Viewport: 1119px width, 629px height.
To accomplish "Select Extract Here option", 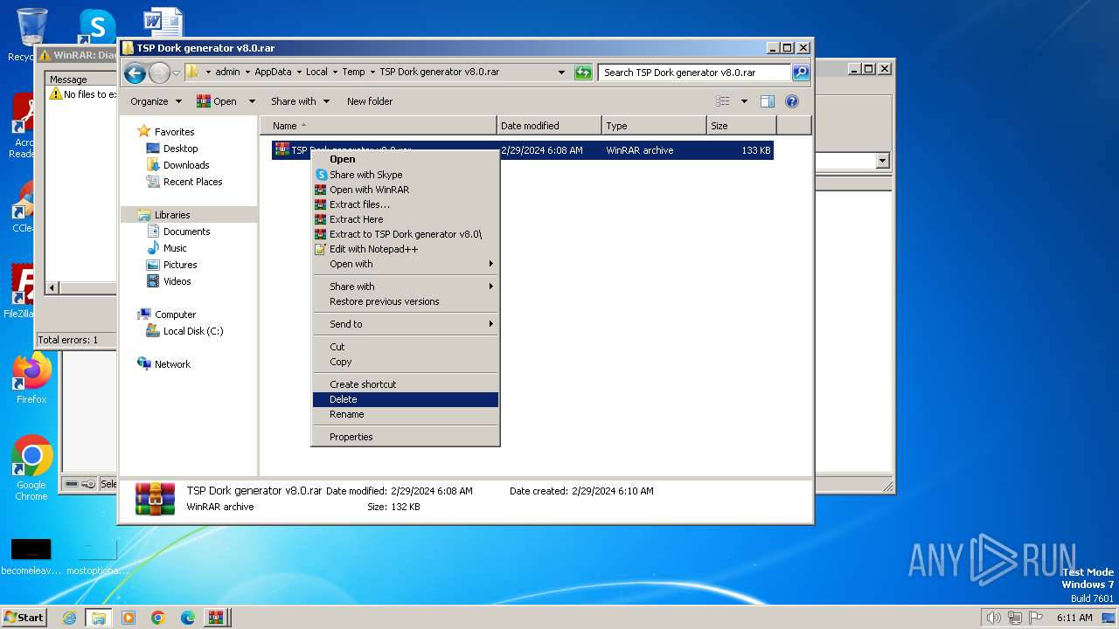I will [x=406, y=219].
